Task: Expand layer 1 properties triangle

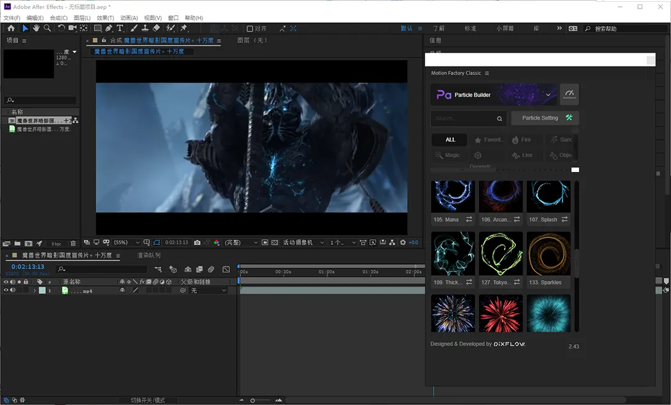Action: (x=34, y=291)
